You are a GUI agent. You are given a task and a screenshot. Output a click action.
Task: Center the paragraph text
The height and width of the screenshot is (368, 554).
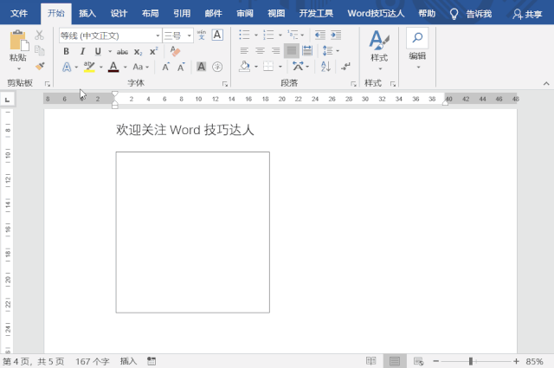point(260,51)
